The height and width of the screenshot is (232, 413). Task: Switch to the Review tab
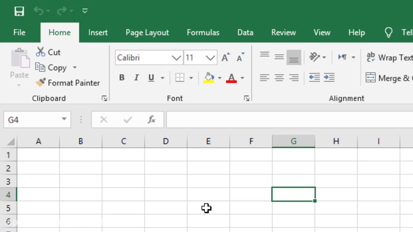click(x=284, y=33)
